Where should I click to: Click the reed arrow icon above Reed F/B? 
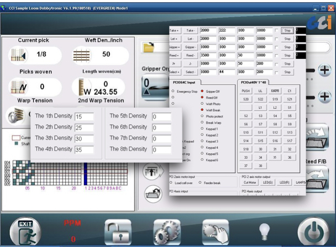pos(317,138)
